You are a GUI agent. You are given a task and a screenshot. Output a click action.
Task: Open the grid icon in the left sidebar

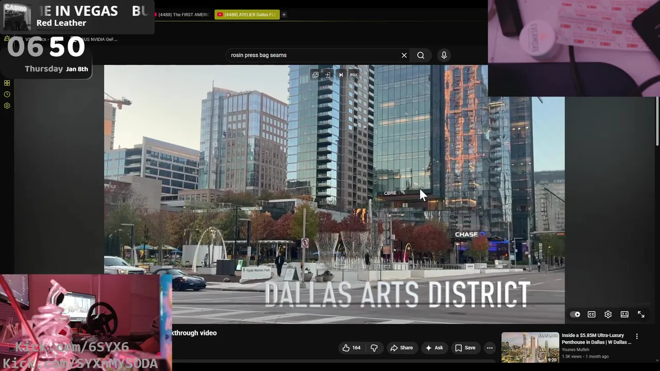tap(7, 83)
